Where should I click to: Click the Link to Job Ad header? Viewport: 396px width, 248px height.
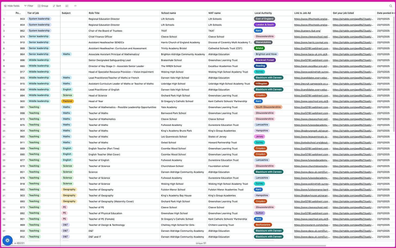[x=312, y=13]
